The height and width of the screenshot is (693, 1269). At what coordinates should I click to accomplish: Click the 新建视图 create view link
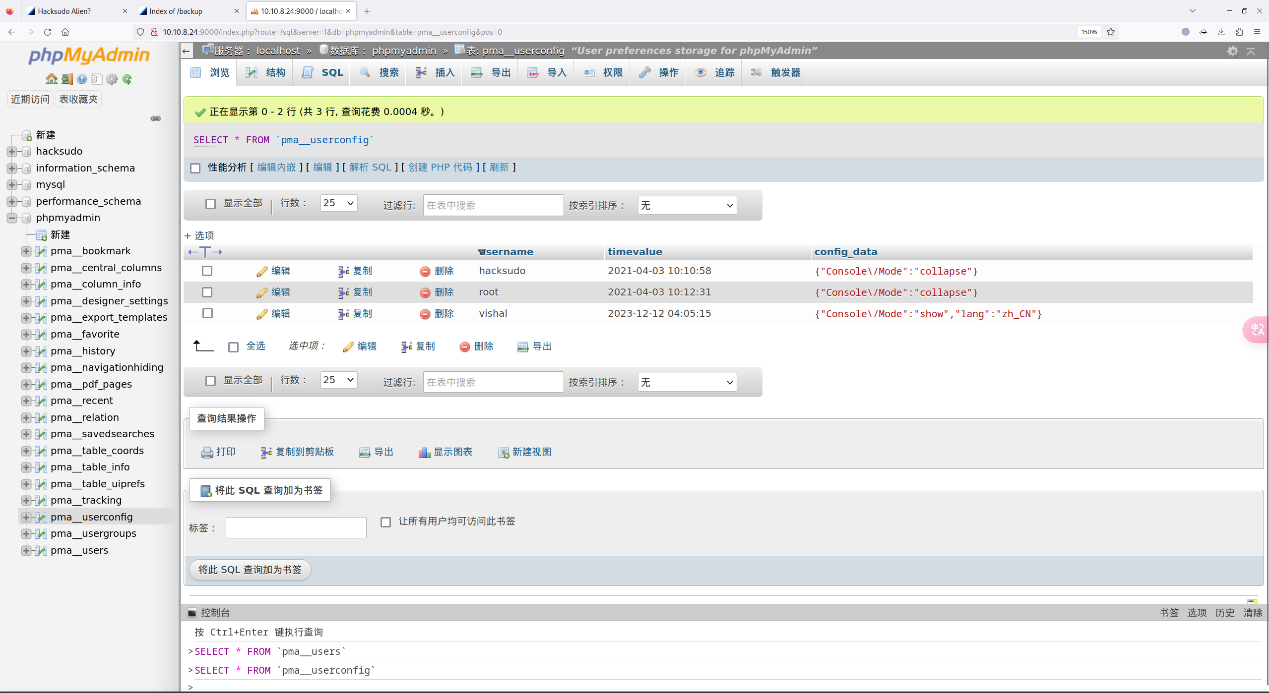[x=525, y=452]
